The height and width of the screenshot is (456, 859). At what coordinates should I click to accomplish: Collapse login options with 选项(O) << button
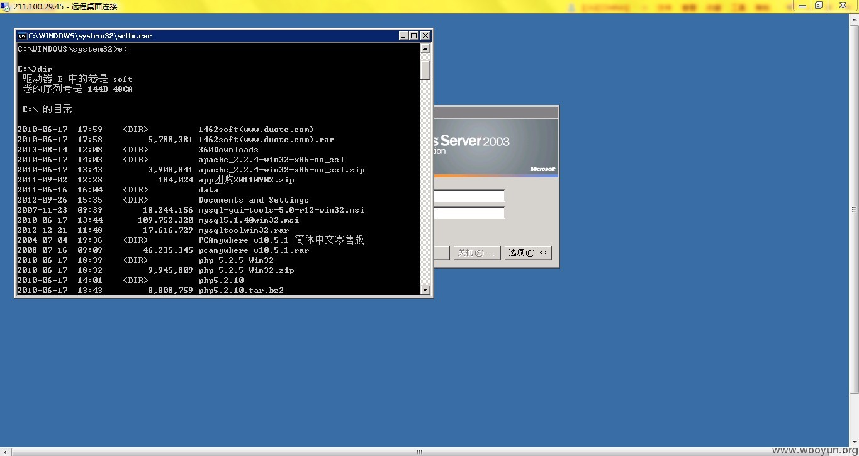click(528, 253)
